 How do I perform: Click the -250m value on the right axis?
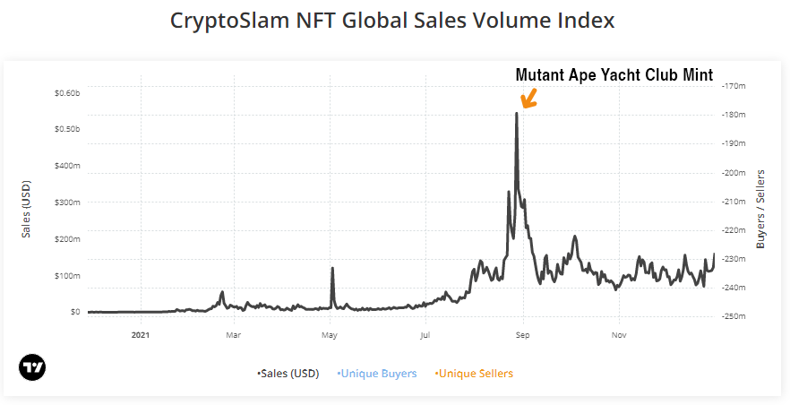click(734, 316)
